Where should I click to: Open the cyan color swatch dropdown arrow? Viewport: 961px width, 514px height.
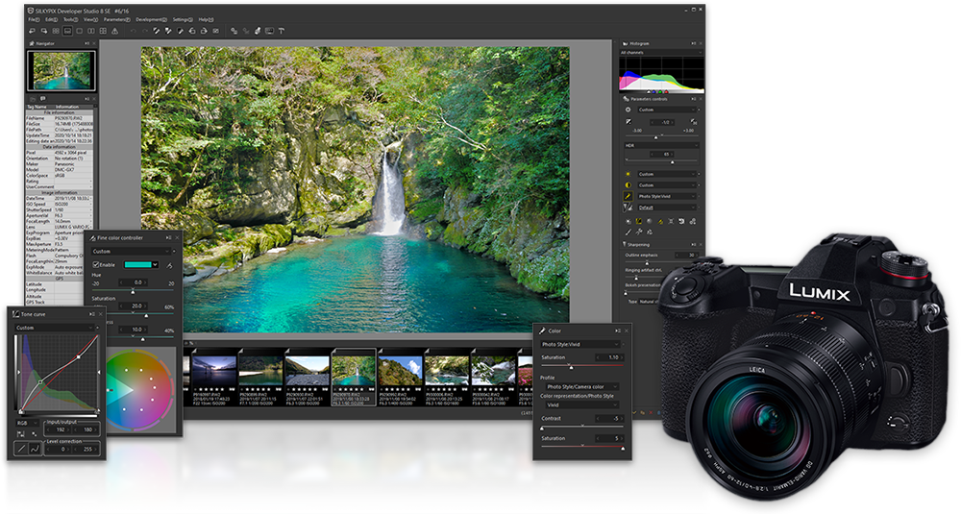coord(155,264)
